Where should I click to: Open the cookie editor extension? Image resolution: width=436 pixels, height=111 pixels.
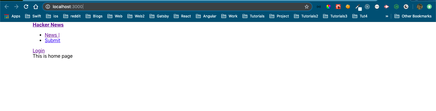pyautogui.click(x=348, y=7)
